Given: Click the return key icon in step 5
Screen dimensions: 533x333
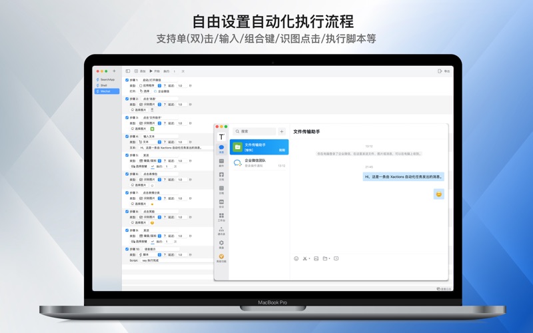Looking at the screenshot, I should (153, 166).
